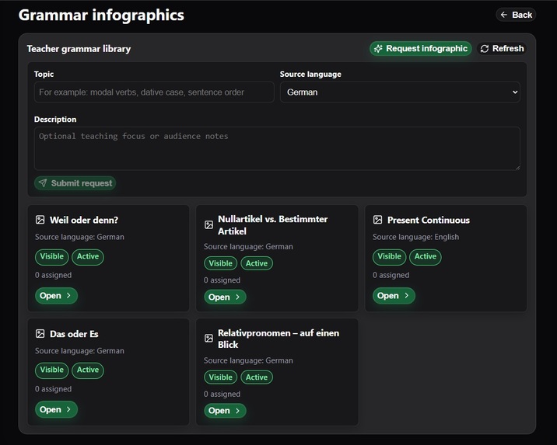Open the Source language dropdown
The height and width of the screenshot is (445, 557).
click(x=400, y=92)
